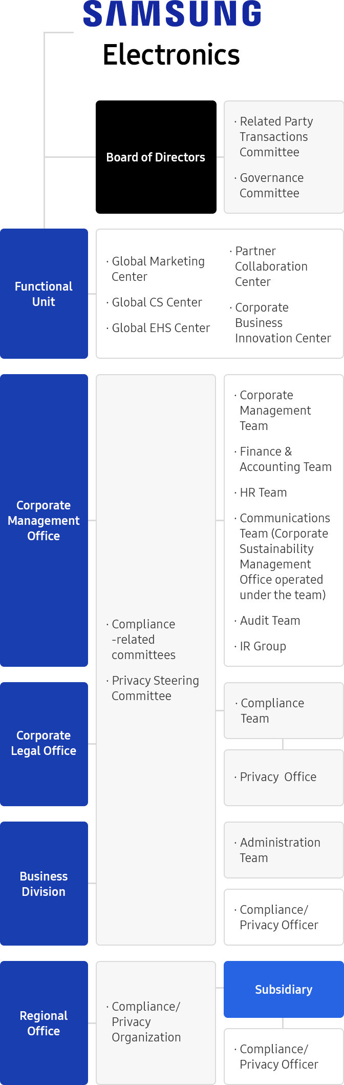344x1085 pixels.
Task: Click the Governance Committee item
Action: point(271,186)
